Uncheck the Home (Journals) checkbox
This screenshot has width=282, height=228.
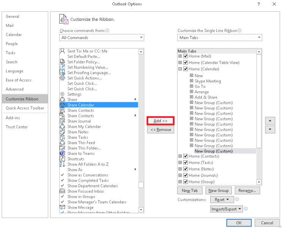click(185, 175)
